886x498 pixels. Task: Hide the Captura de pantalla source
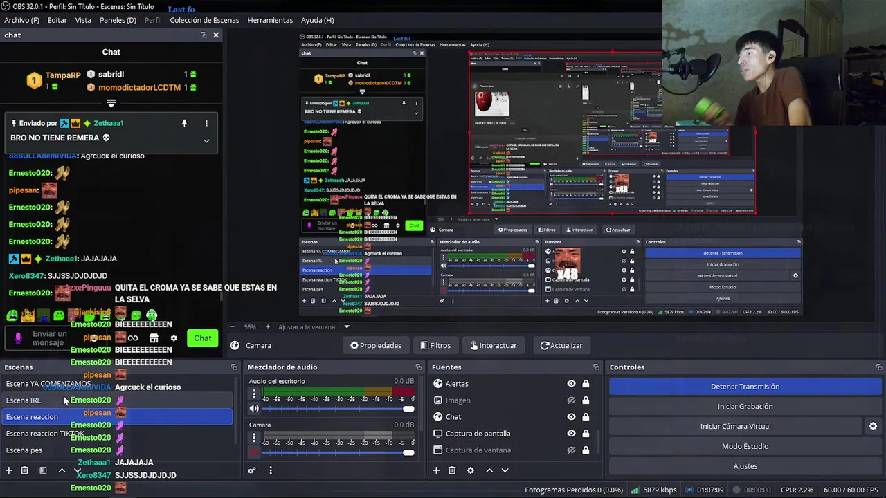click(571, 433)
